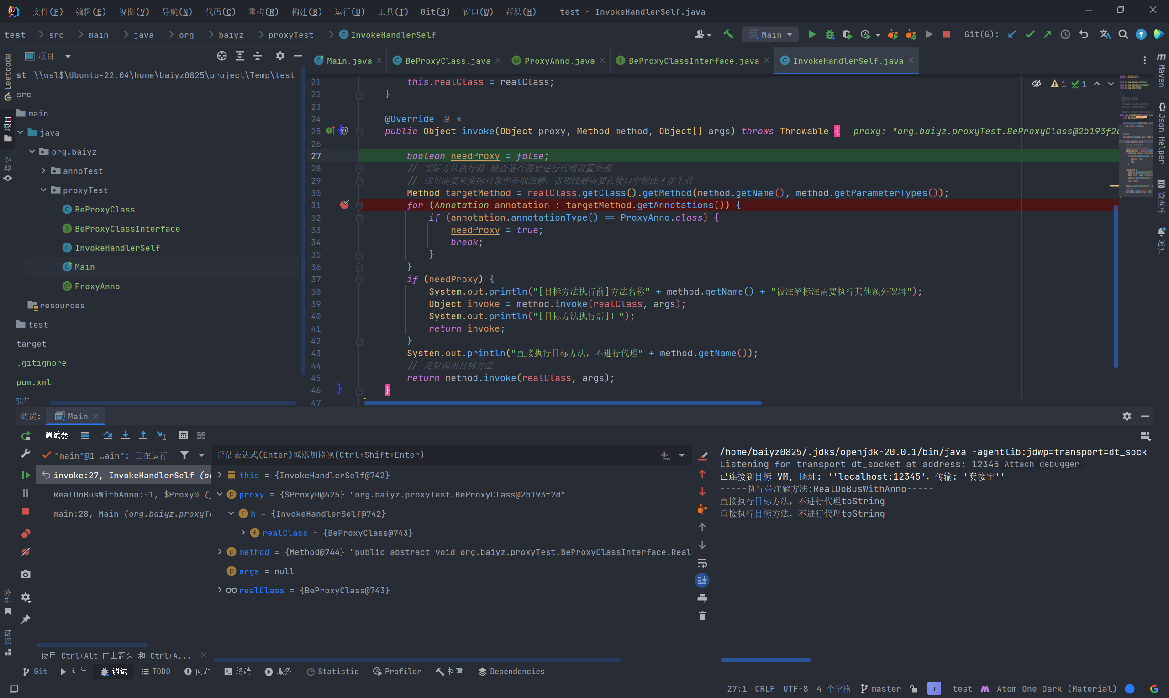Image resolution: width=1169 pixels, height=698 pixels.
Task: Click Git push arrow icon
Action: [1047, 34]
